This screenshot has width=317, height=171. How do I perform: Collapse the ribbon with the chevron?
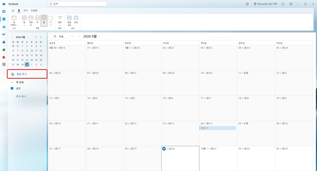click(310, 28)
